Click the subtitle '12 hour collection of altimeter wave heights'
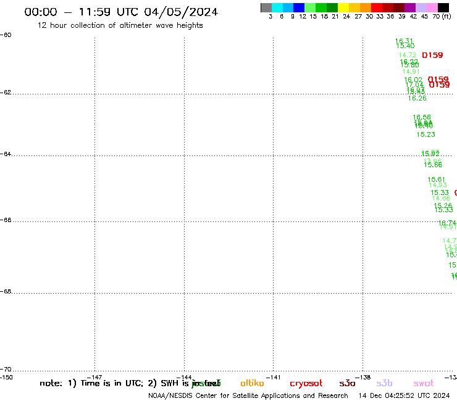 [x=120, y=25]
